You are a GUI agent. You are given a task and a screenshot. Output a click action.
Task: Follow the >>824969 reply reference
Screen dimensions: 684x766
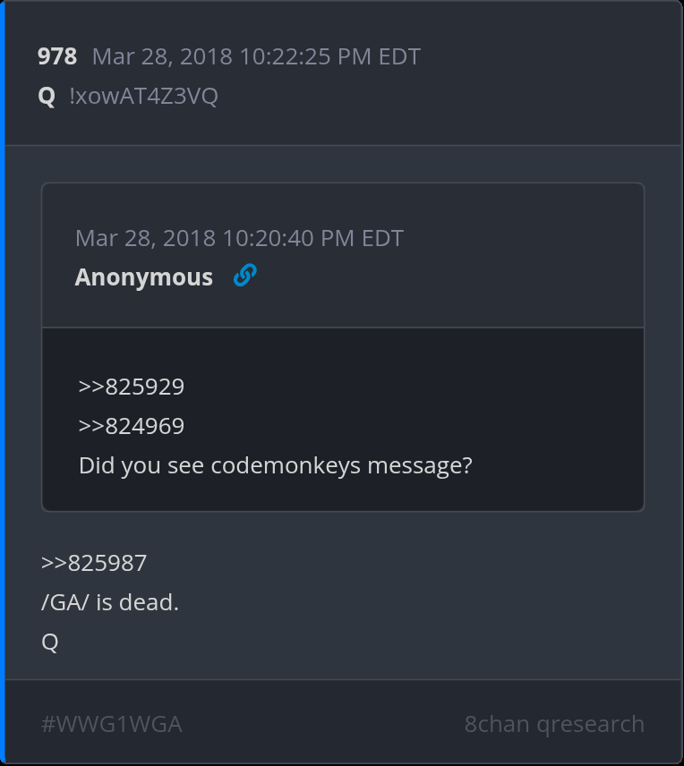pyautogui.click(x=131, y=426)
